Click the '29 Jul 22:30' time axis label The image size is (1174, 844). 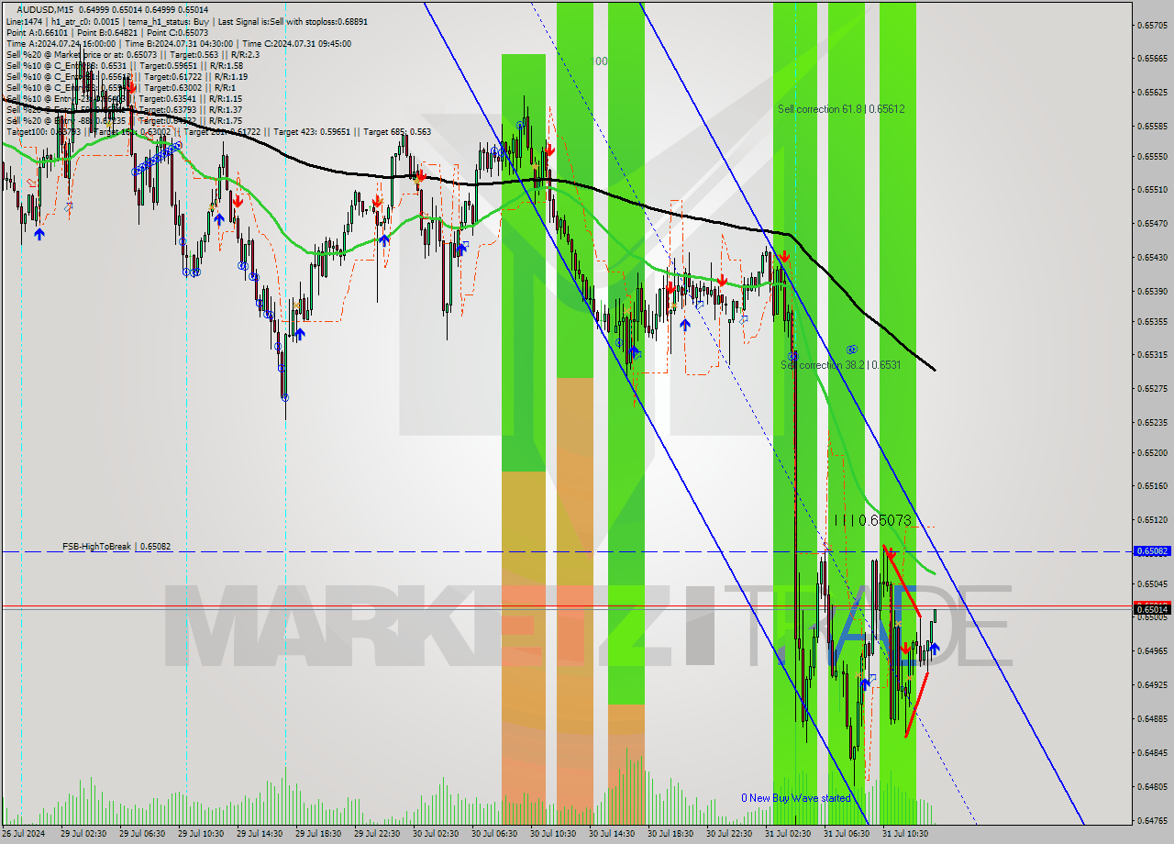376,834
